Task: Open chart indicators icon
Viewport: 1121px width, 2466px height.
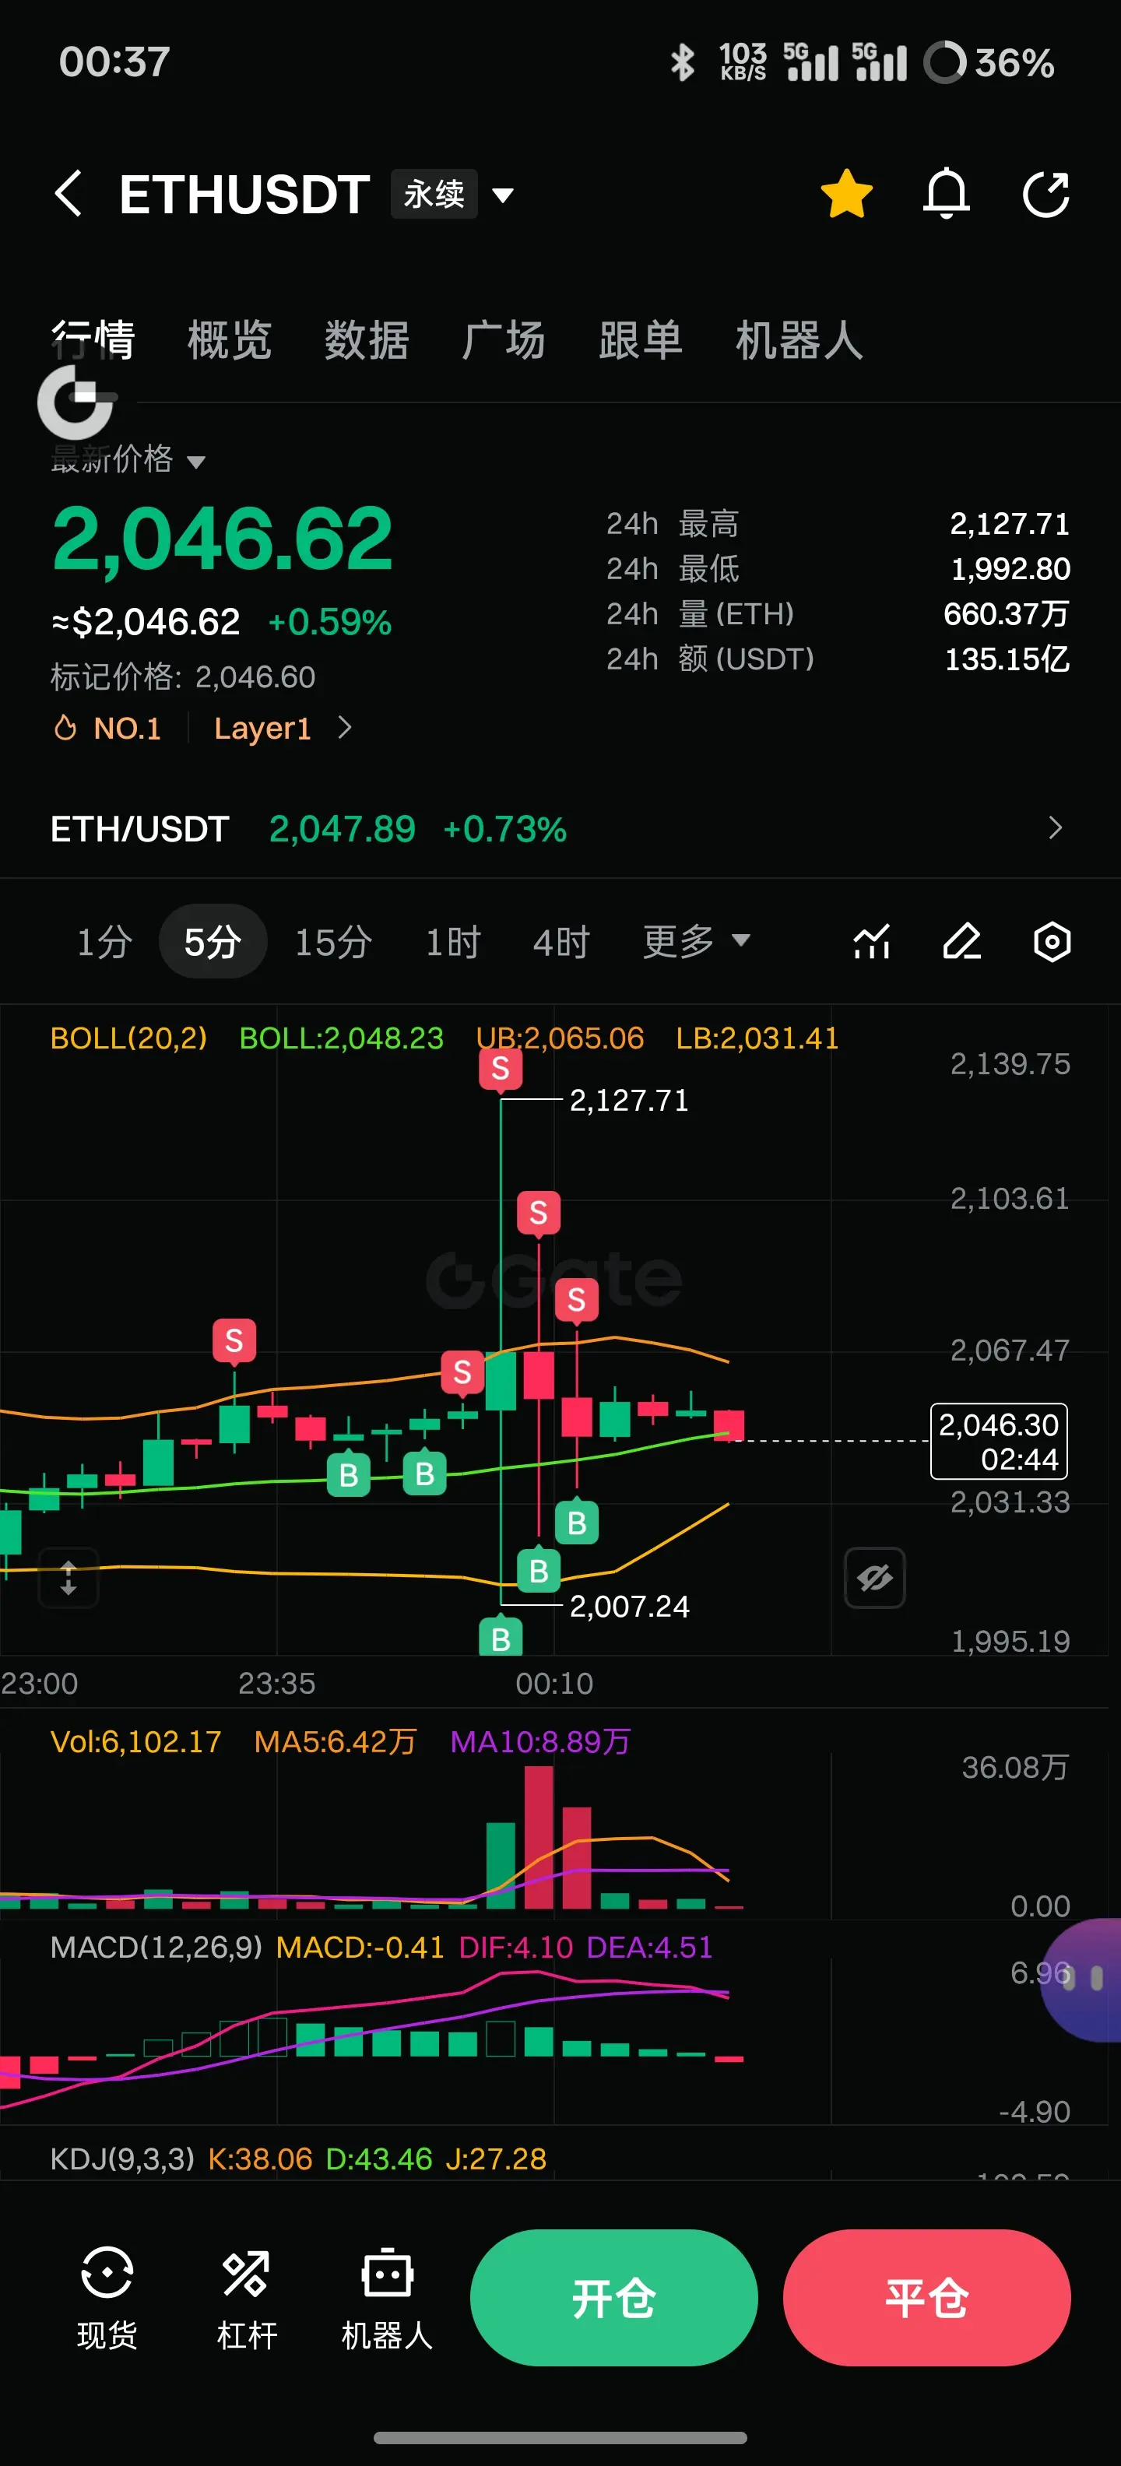Action: pos(872,942)
